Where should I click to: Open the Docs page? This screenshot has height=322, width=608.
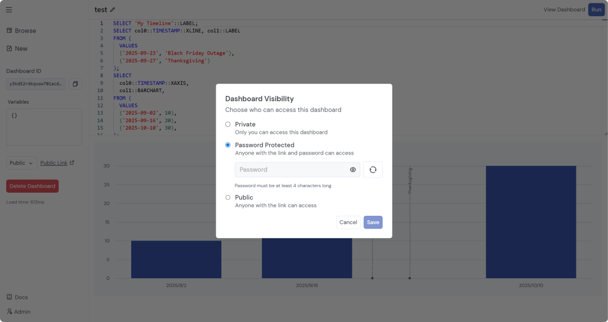click(x=17, y=297)
